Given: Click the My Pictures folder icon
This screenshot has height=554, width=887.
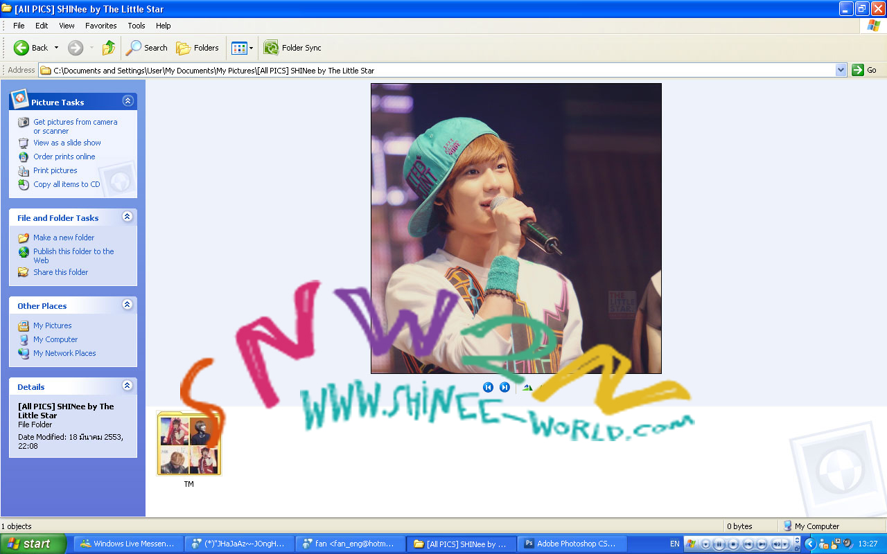Looking at the screenshot, I should [24, 325].
